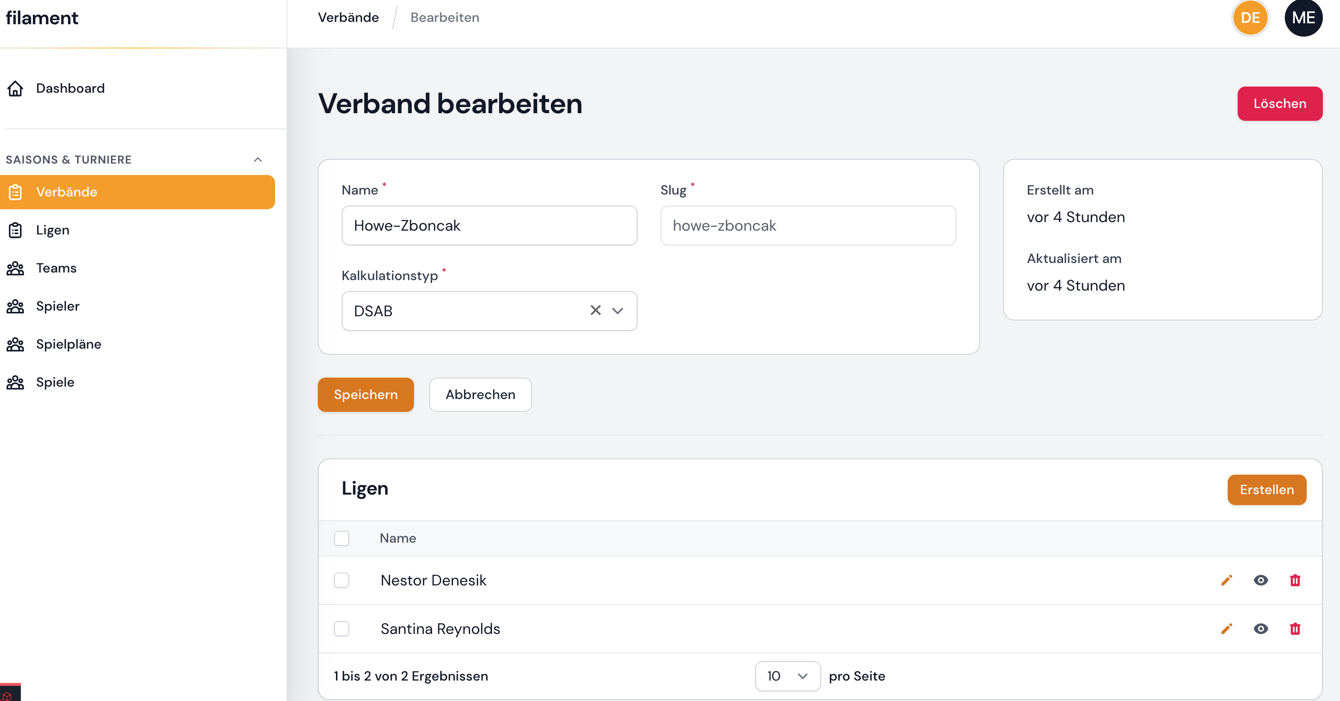Click the Teams people icon
The image size is (1340, 701).
pyautogui.click(x=15, y=268)
